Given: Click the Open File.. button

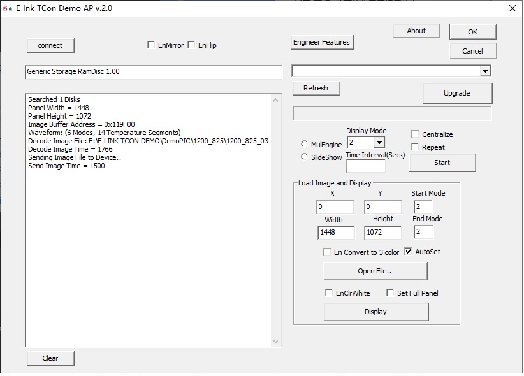Looking at the screenshot, I should (375, 271).
